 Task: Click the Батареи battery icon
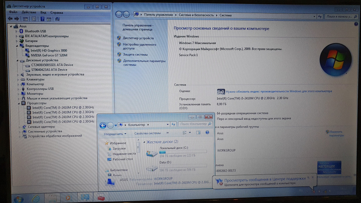click(22, 41)
